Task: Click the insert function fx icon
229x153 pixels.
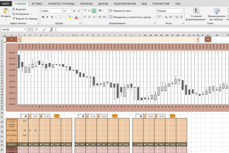Action: pos(51,30)
